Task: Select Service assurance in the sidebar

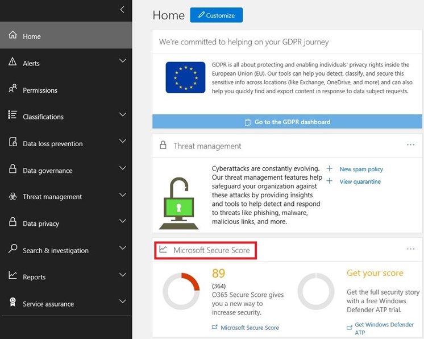Action: click(66, 304)
